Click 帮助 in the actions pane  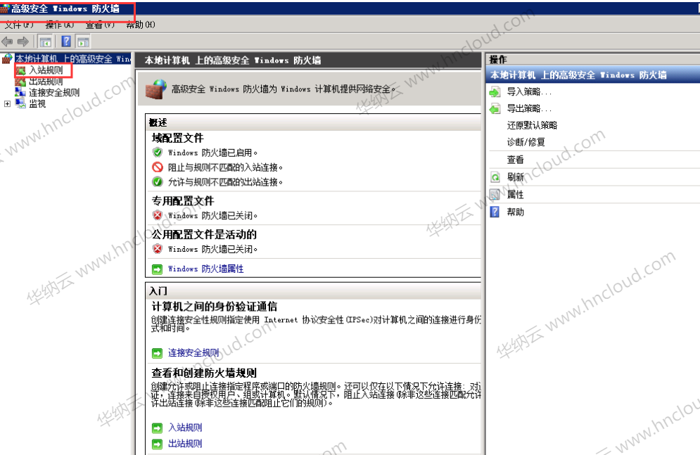coord(515,212)
